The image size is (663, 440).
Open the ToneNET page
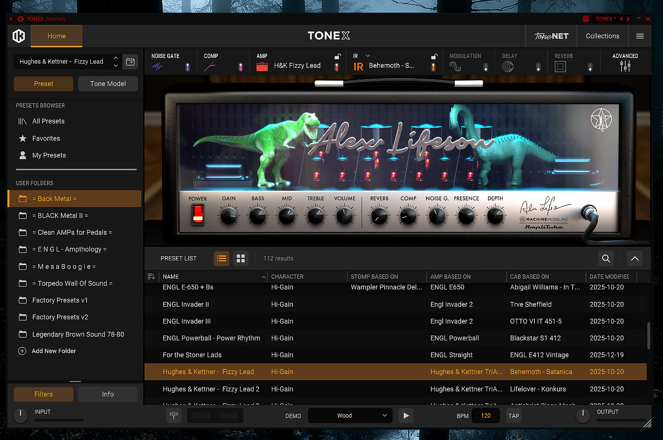point(551,36)
